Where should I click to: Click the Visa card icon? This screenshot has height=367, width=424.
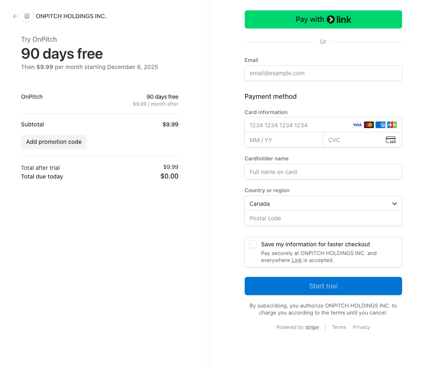(357, 125)
